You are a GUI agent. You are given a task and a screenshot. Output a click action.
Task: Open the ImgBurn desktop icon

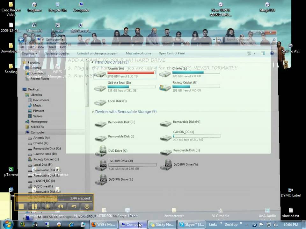34,7
